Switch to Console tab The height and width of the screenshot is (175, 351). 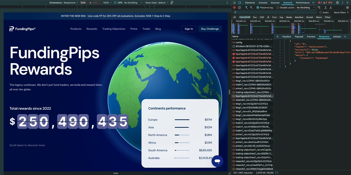263,3
